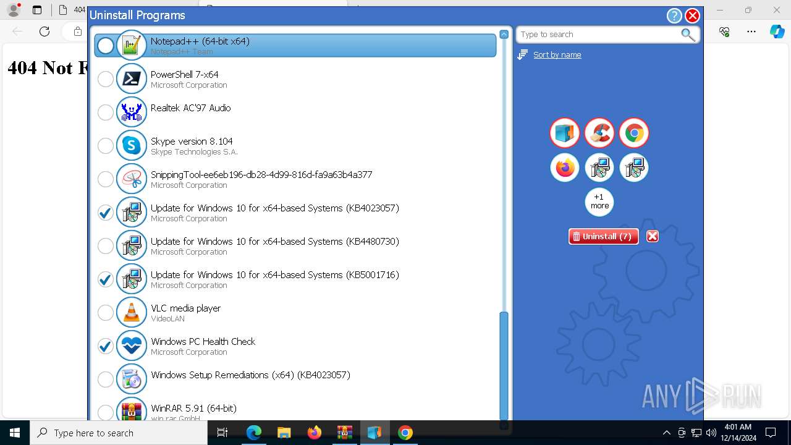The width and height of the screenshot is (791, 445).
Task: Clear selection with the red X button
Action: click(x=653, y=236)
